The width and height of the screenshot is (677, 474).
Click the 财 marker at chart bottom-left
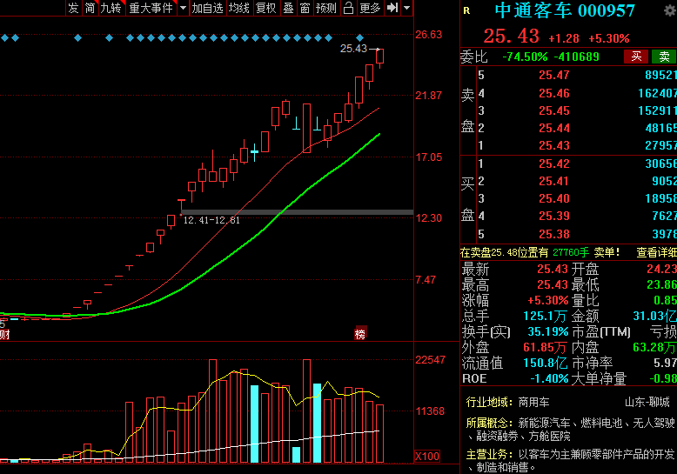pos(4,334)
